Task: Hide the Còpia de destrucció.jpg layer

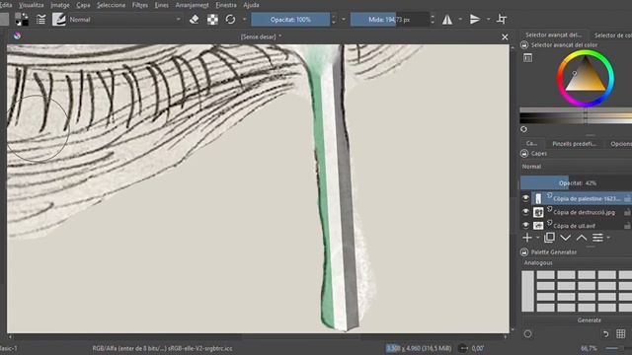Action: 525,211
